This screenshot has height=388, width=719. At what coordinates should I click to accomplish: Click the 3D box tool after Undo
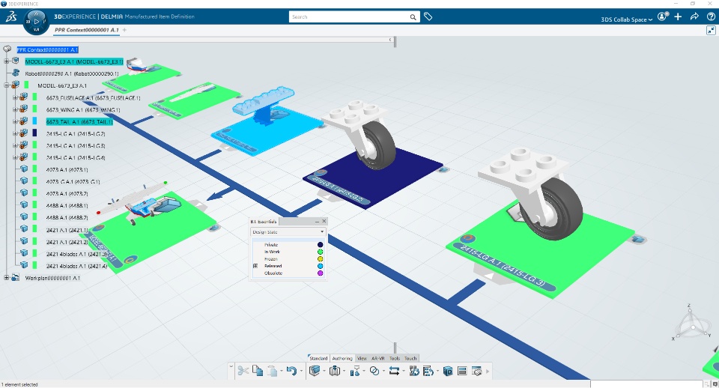[x=315, y=371]
